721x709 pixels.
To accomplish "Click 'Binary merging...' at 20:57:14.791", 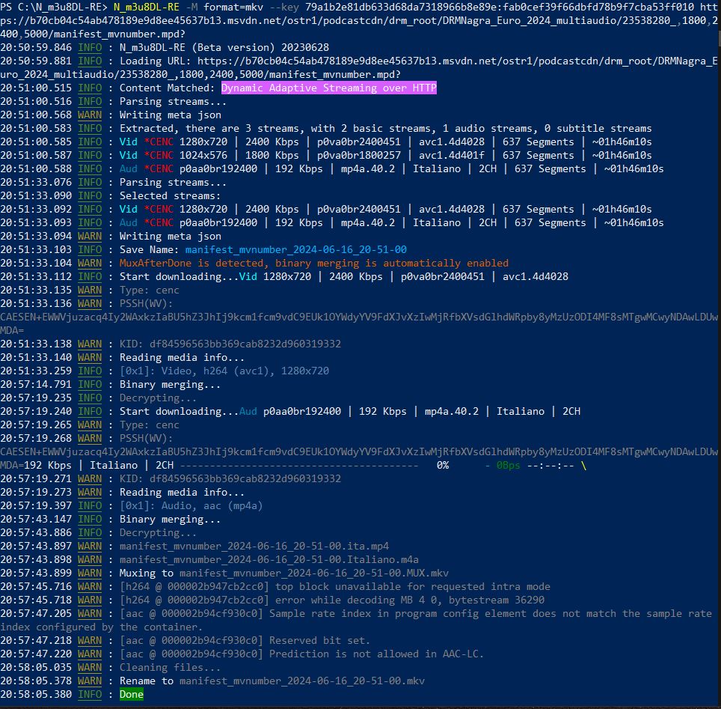I will tap(170, 384).
